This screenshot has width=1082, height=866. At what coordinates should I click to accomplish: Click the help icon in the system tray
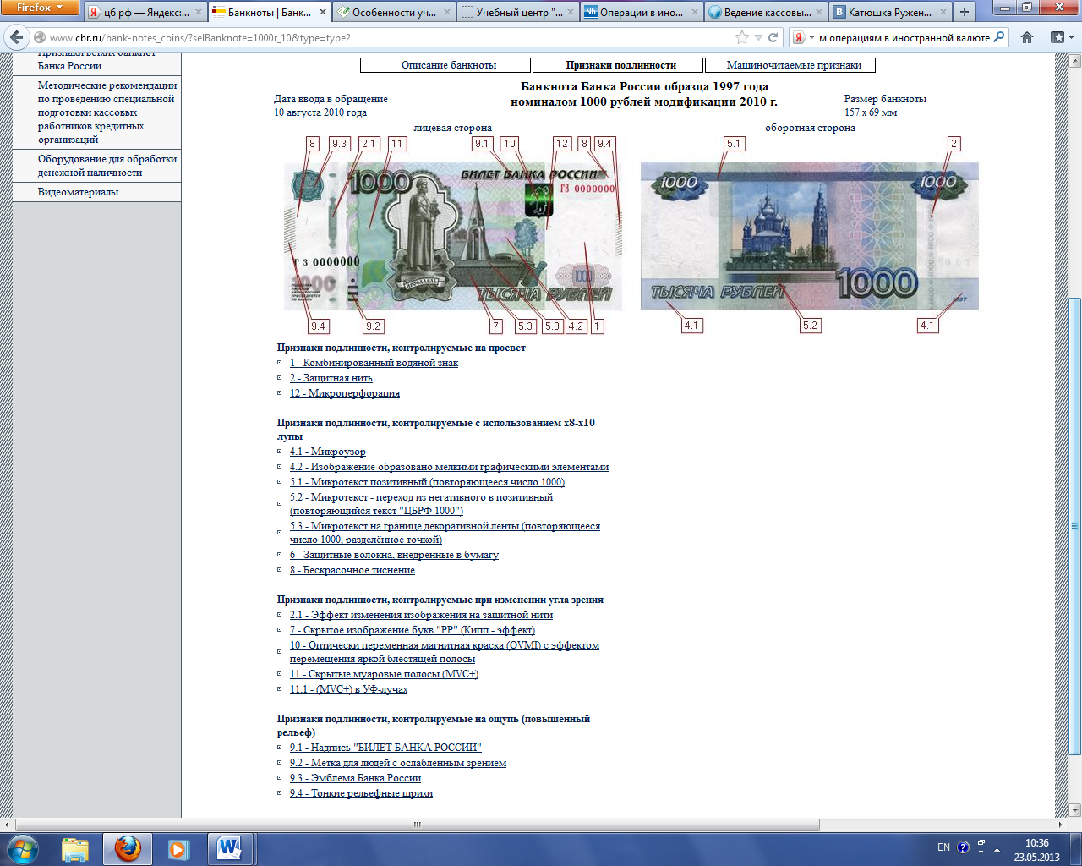click(963, 847)
